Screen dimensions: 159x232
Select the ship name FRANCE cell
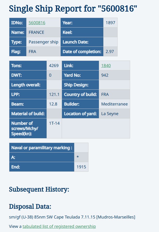click(x=36, y=32)
